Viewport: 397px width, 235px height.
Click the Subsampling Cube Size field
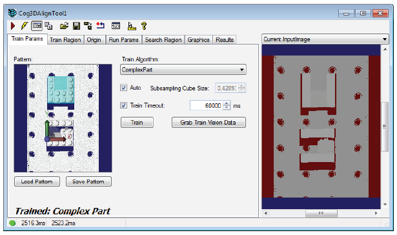[x=227, y=88]
